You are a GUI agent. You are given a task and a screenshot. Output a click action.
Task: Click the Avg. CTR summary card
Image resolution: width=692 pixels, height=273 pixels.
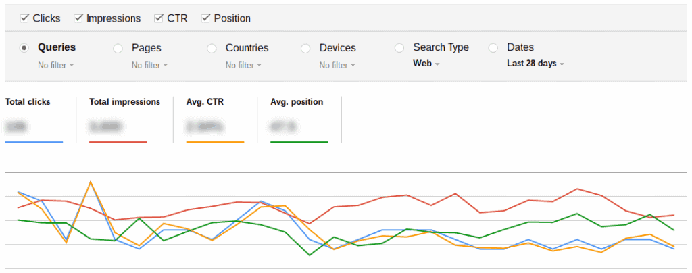coord(215,120)
